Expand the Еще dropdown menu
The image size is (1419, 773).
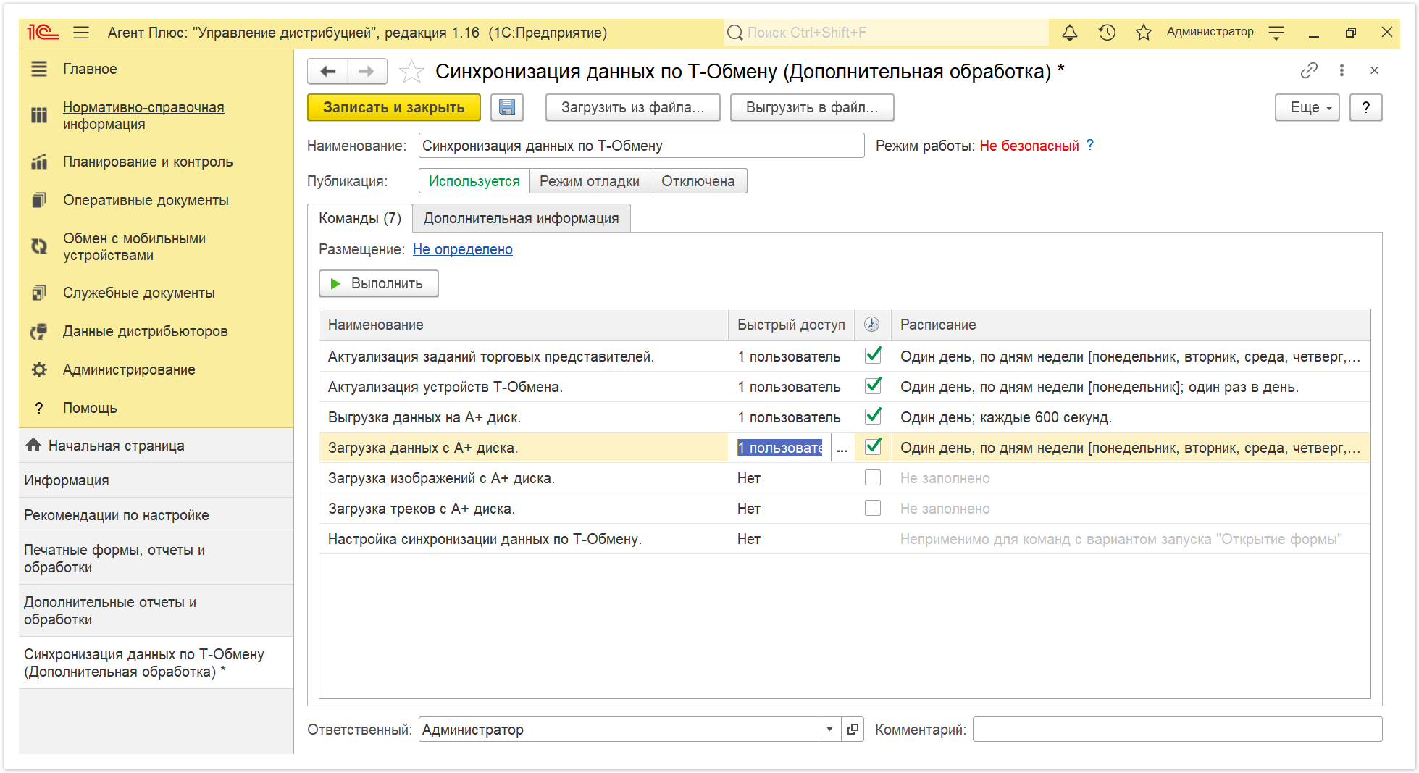pyautogui.click(x=1307, y=107)
